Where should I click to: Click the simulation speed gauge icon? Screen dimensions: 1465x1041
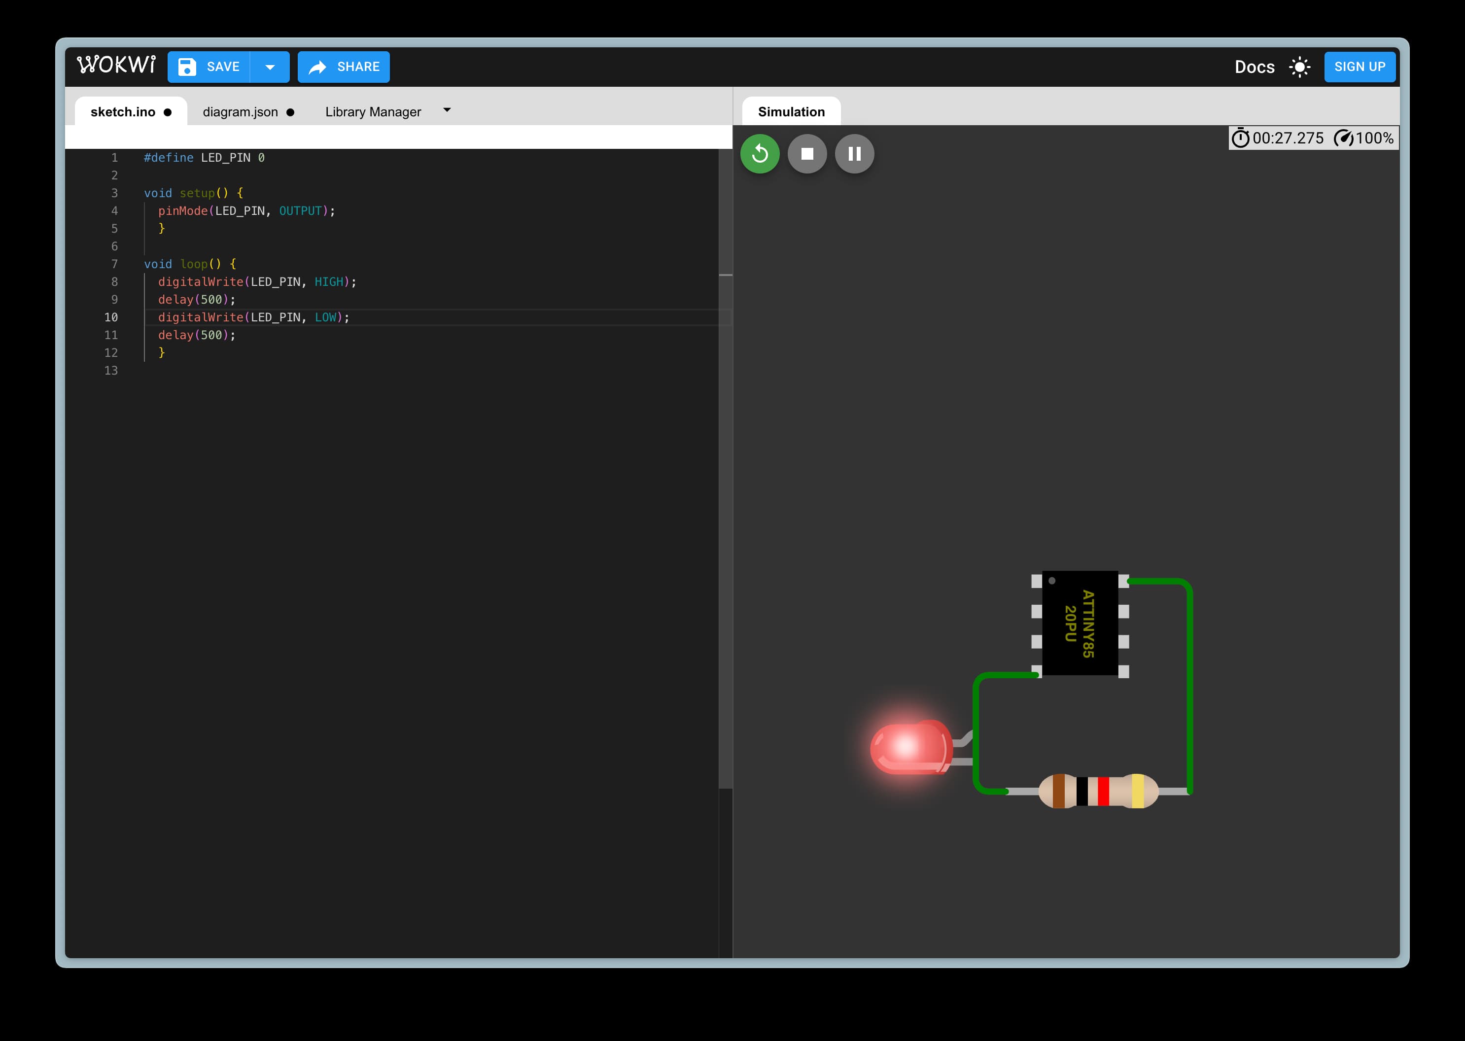(x=1343, y=138)
